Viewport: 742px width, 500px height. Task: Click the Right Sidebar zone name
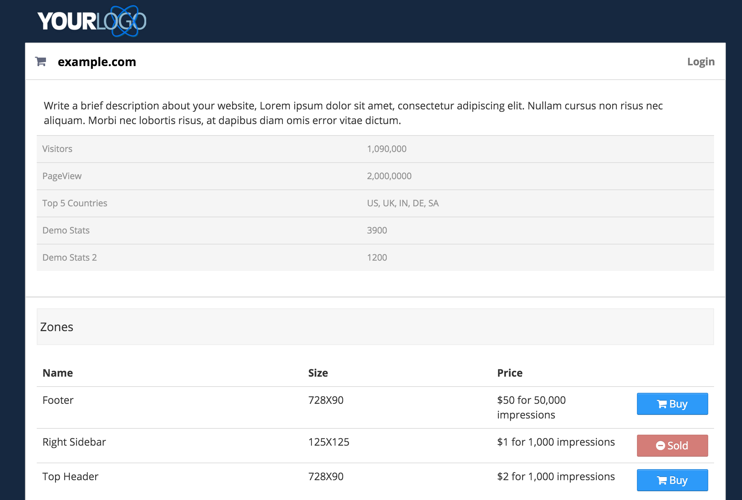coord(74,442)
